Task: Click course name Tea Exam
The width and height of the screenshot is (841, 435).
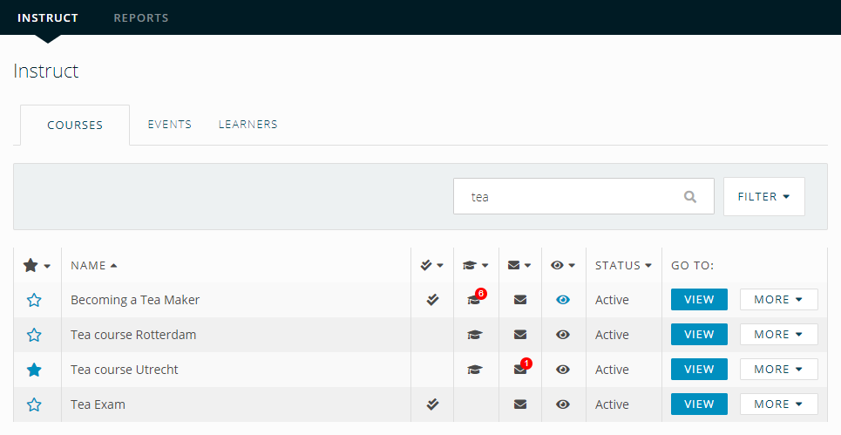Action: (x=98, y=404)
